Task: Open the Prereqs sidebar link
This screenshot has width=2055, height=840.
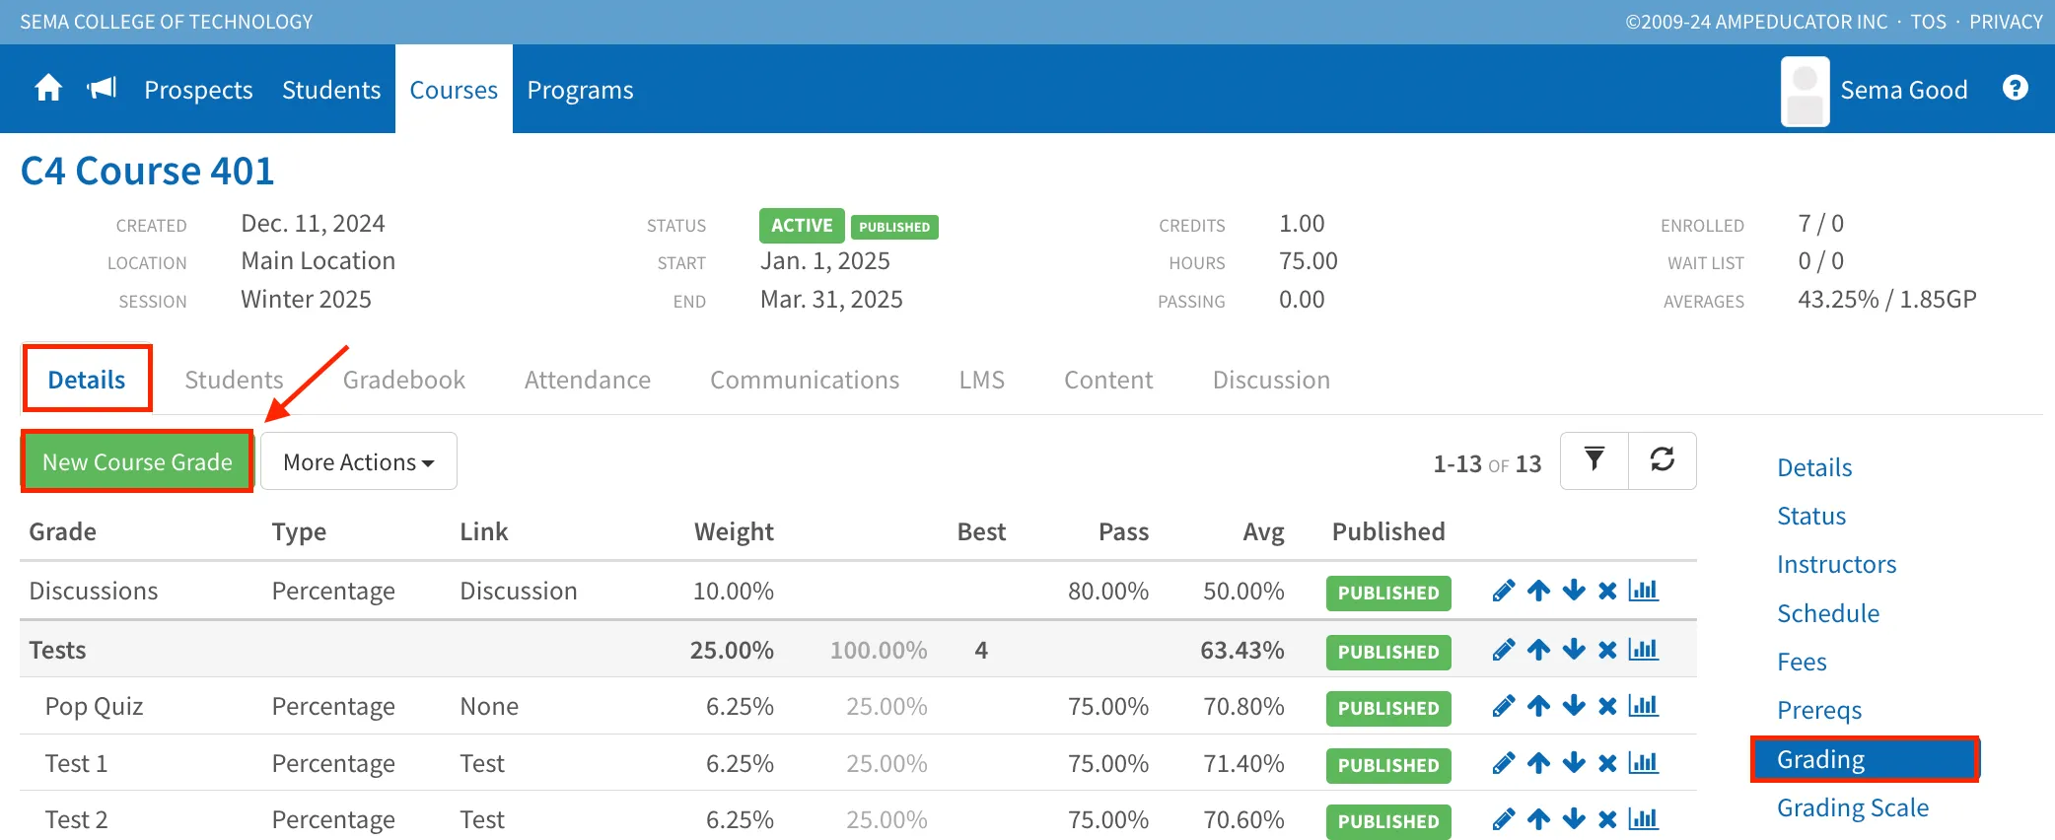Action: point(1819,710)
